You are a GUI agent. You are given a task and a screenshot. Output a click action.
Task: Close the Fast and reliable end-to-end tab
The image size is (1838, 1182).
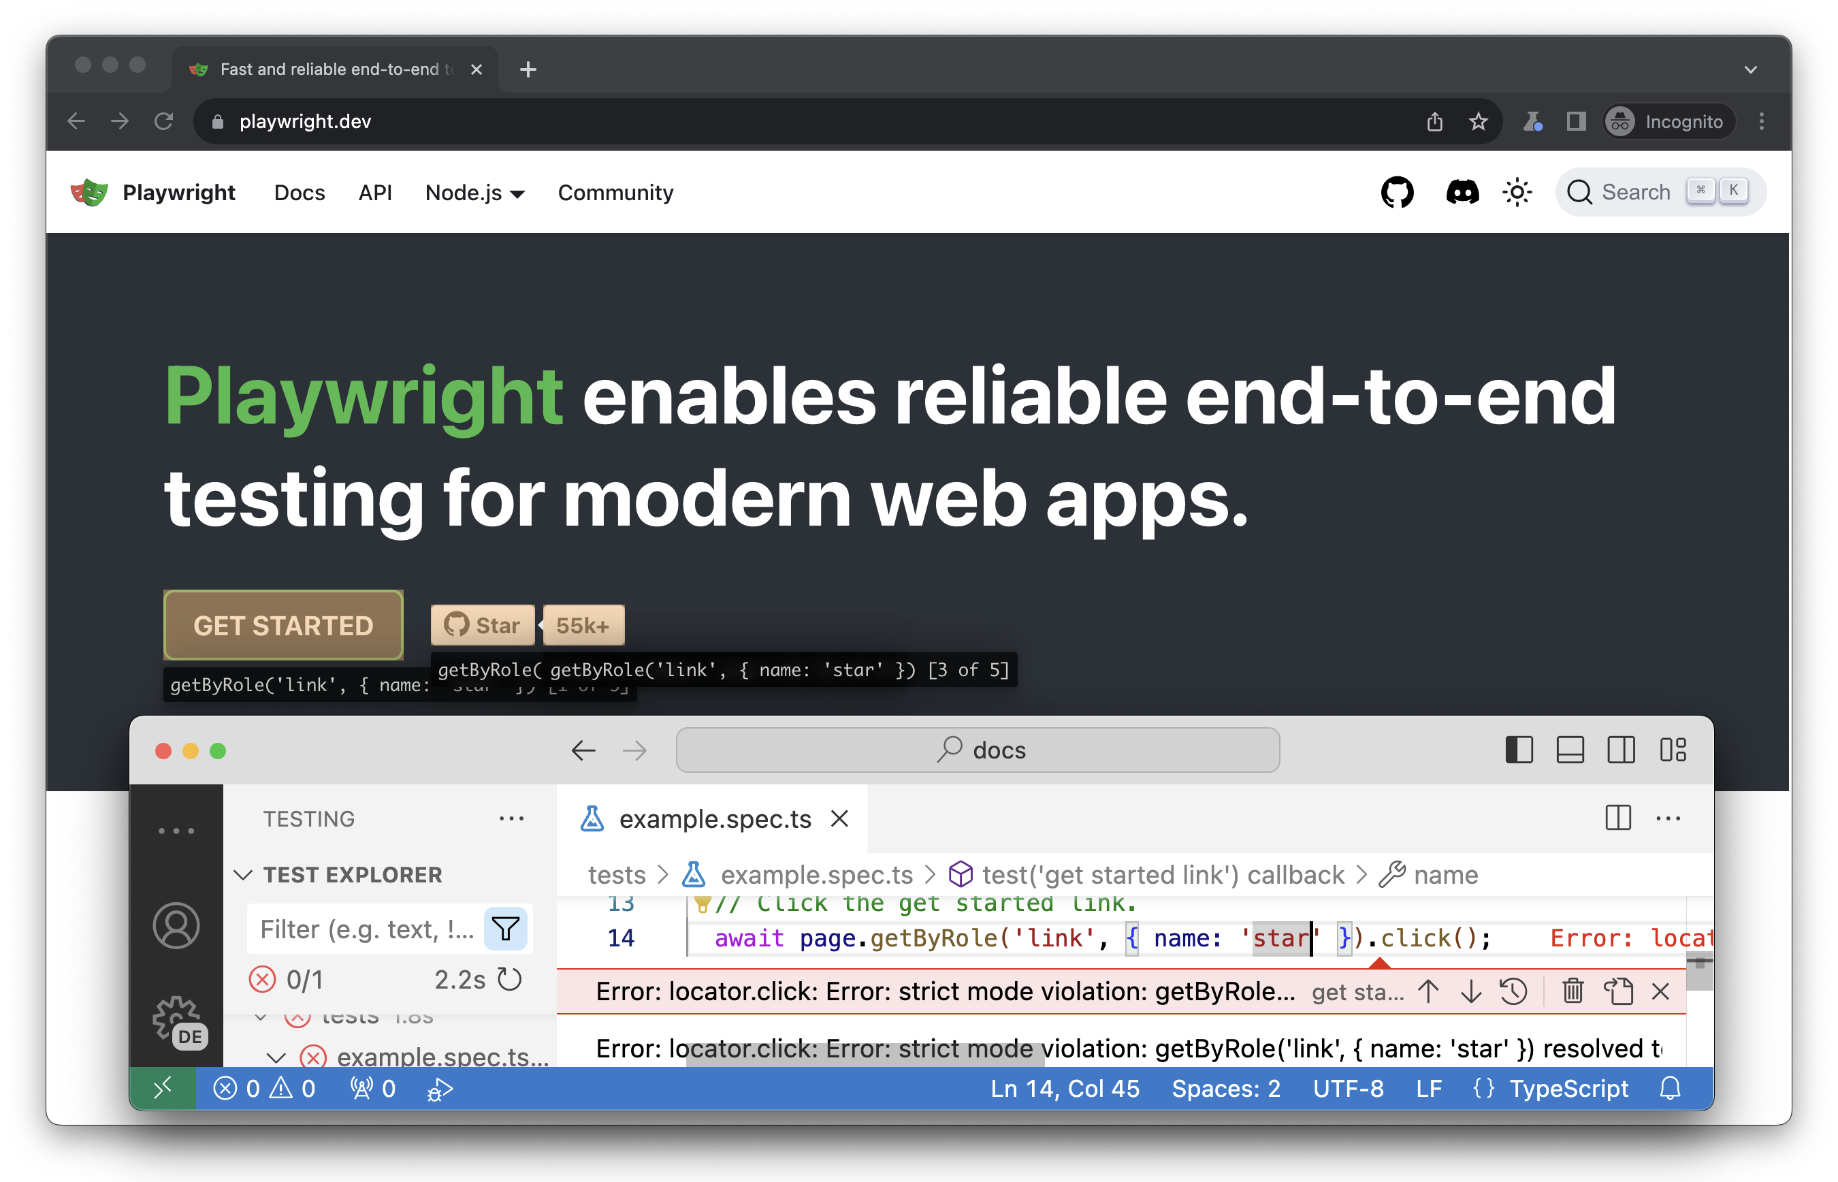(476, 69)
